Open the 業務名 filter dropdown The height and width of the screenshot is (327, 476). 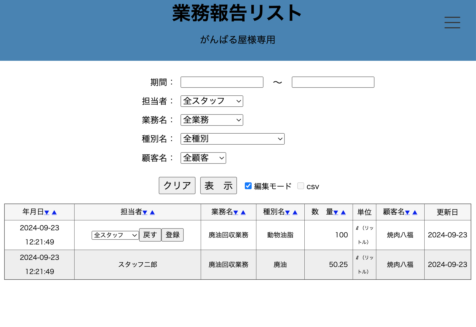pos(212,120)
